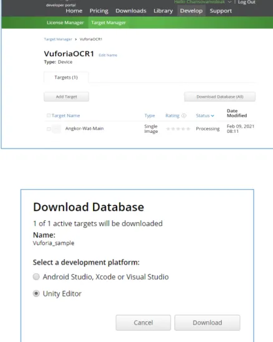The height and width of the screenshot is (342, 273).
Task: Click the Log Out link
Action: [x=246, y=2]
